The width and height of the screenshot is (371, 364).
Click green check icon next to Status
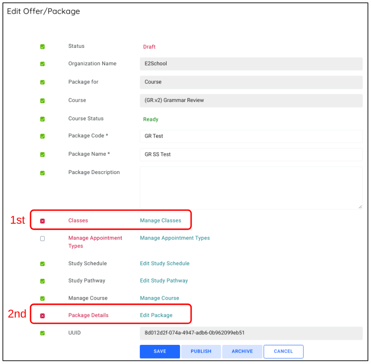tap(42, 47)
